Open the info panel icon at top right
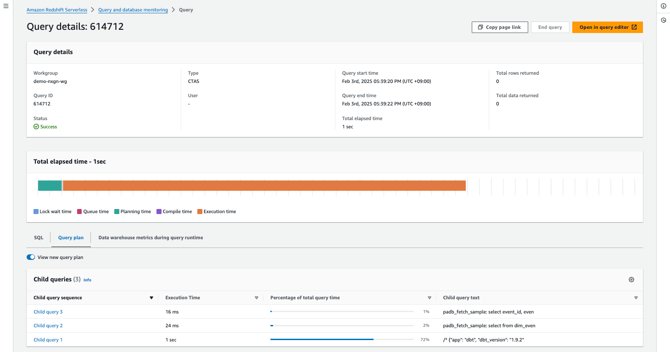The height and width of the screenshot is (352, 670). [663, 6]
